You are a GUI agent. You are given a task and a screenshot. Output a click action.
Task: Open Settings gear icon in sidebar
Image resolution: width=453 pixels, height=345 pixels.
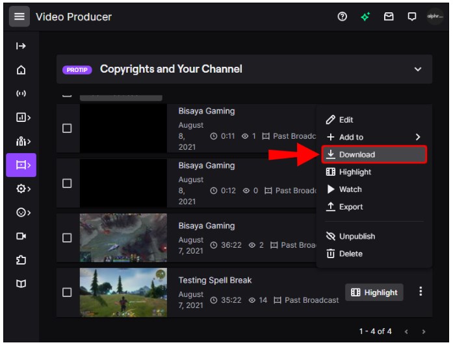[x=23, y=189]
